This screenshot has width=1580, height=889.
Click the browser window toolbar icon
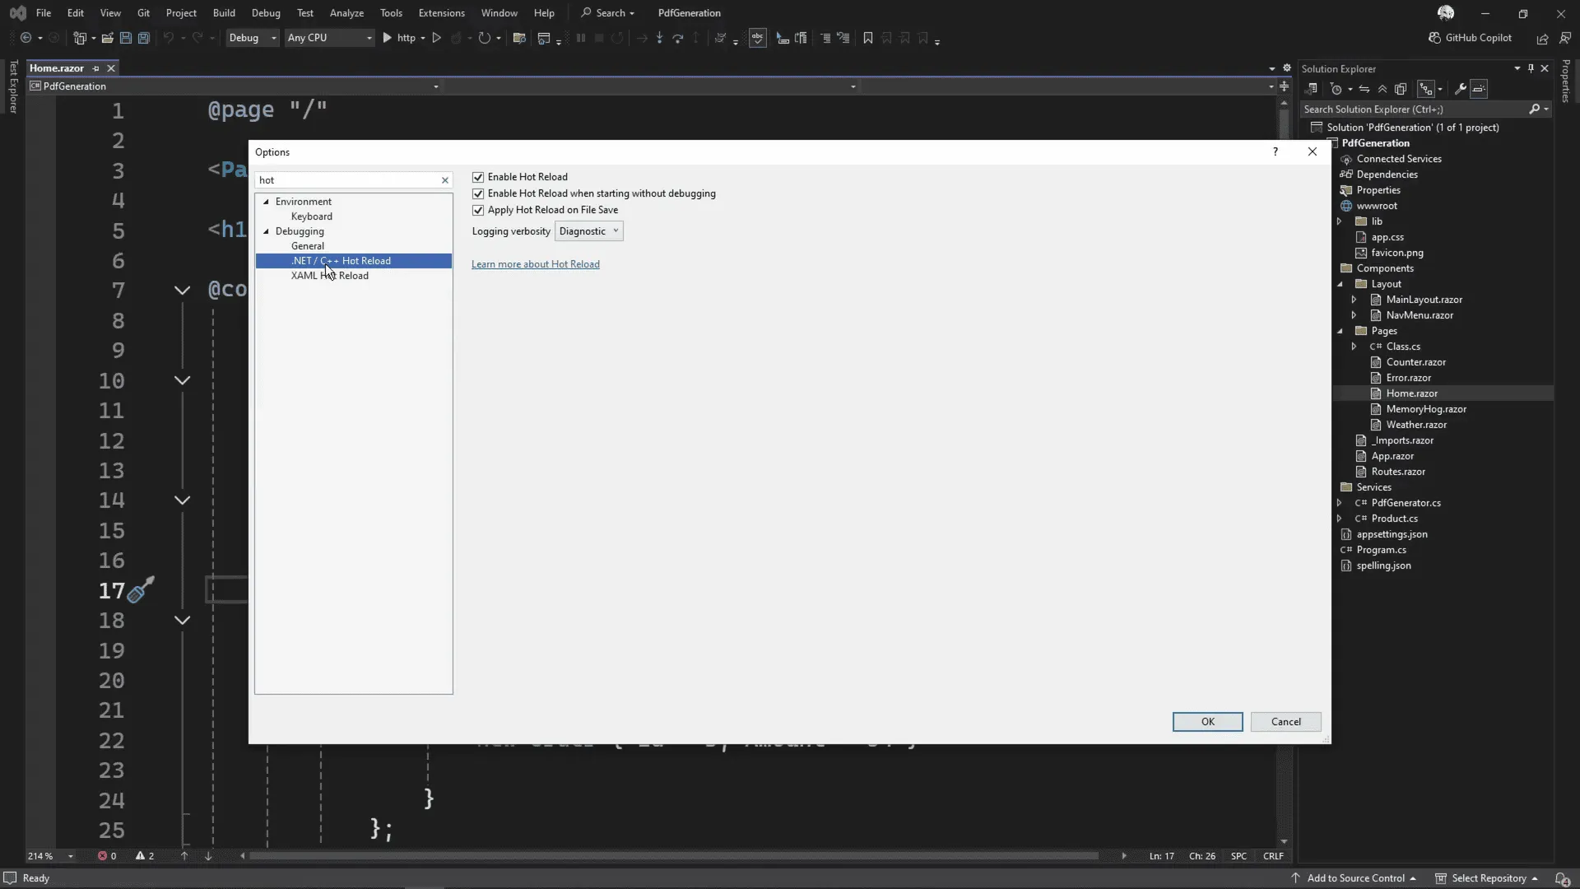click(x=543, y=38)
